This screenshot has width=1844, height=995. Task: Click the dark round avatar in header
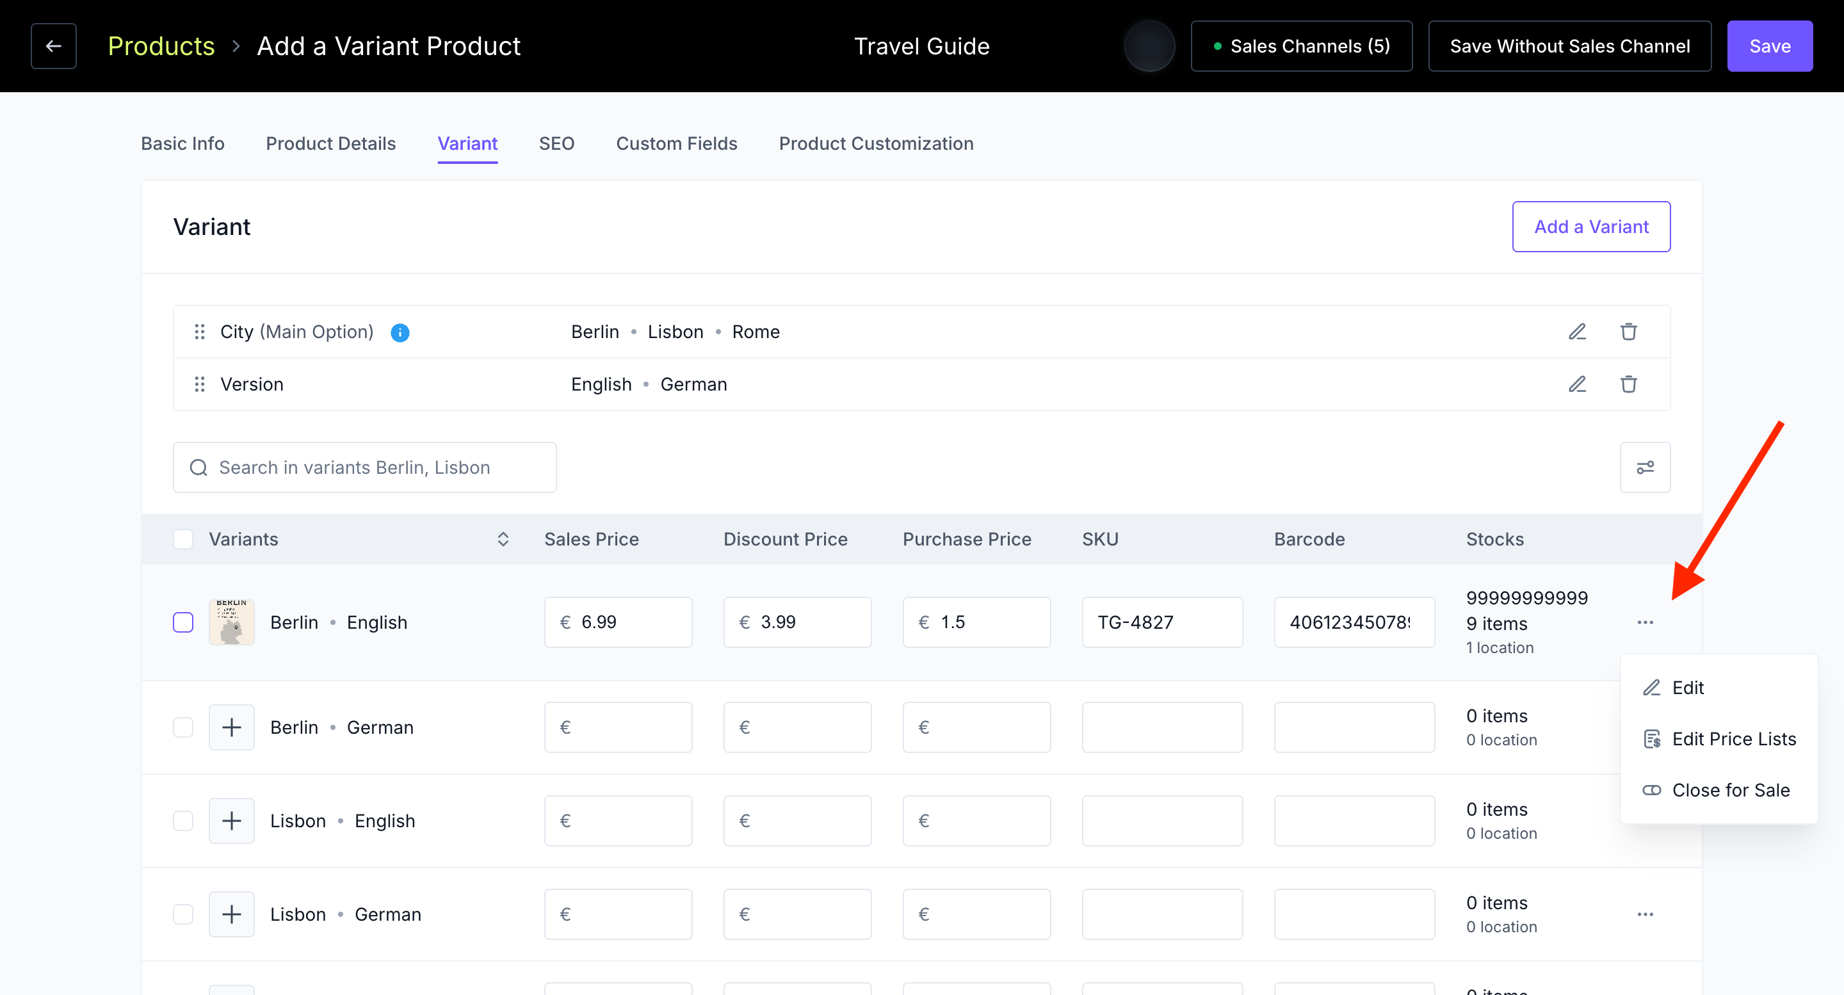point(1150,46)
